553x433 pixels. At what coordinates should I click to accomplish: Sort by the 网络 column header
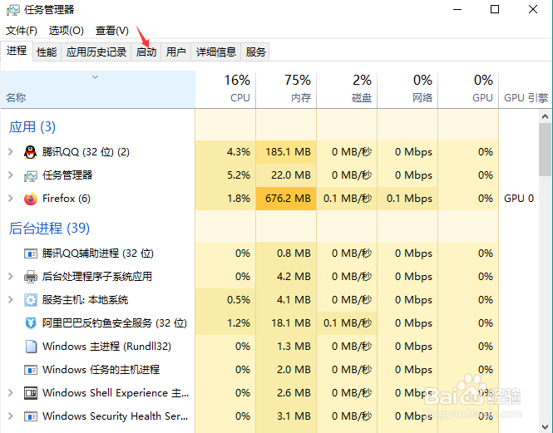point(407,89)
